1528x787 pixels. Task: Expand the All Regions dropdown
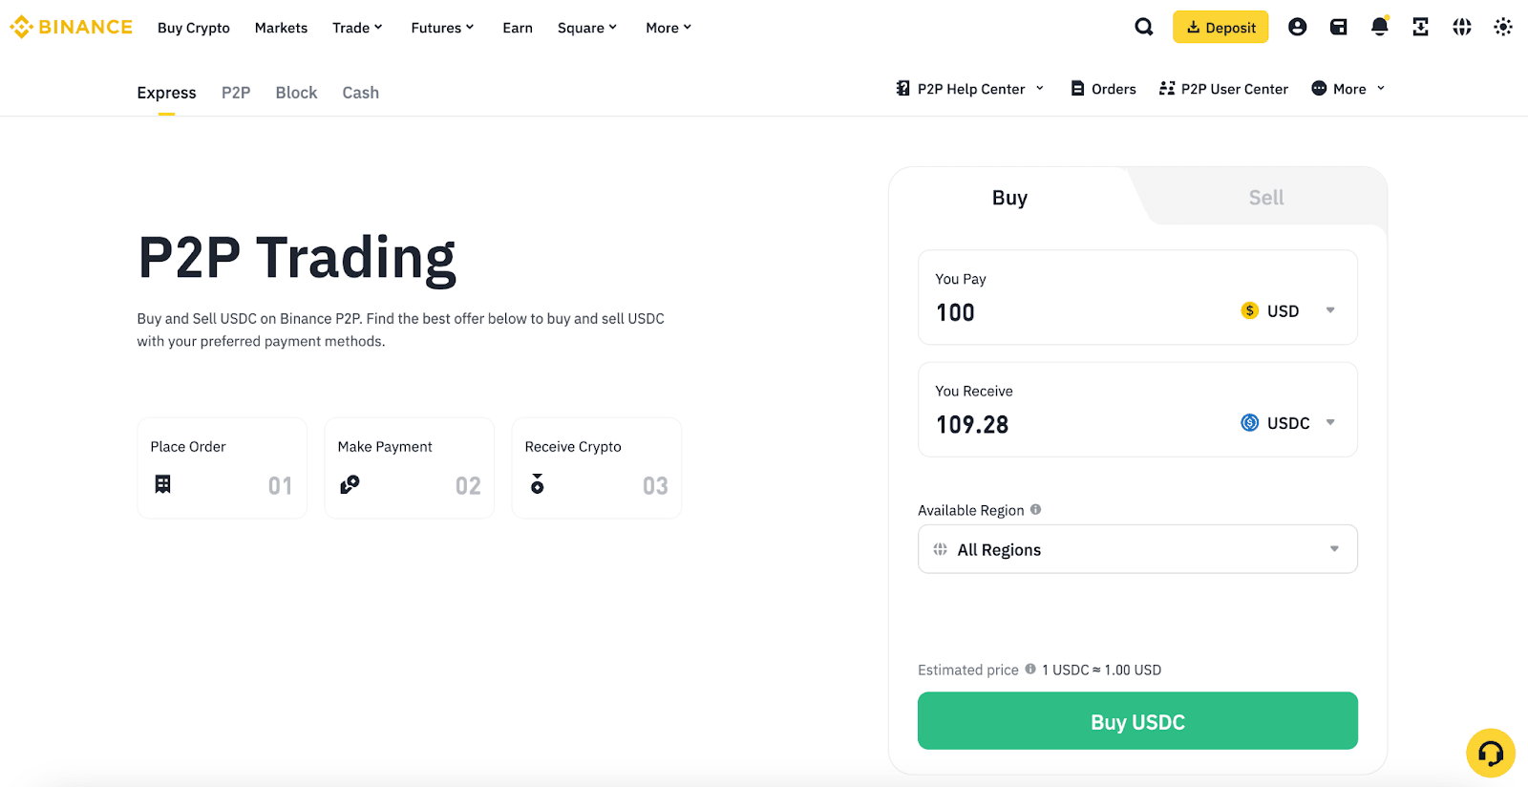click(1136, 549)
